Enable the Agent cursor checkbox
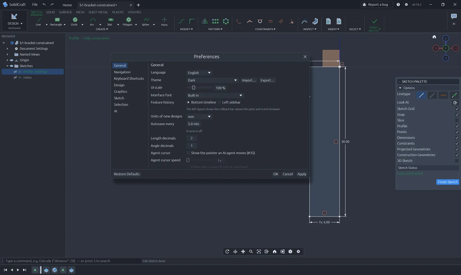Screen dimensions: 461x275 (x=188, y=153)
